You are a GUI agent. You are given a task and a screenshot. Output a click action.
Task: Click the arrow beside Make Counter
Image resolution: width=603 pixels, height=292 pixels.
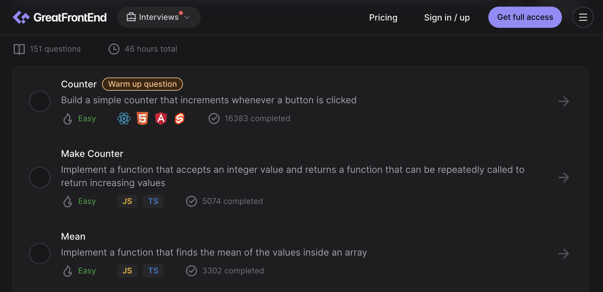(x=564, y=177)
